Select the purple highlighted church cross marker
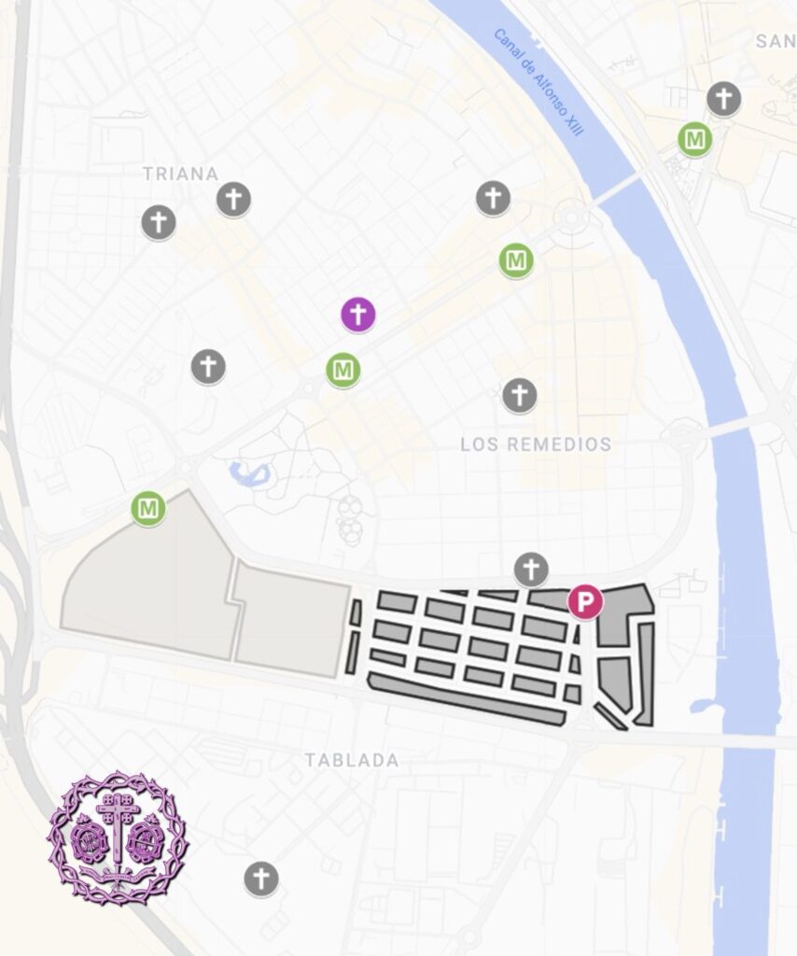 pos(358,315)
